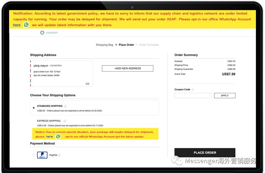Select PayPal payment radio button
265x173 pixels.
(34, 155)
